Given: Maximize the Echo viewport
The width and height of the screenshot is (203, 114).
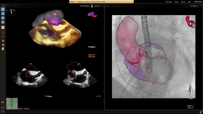Looking at the screenshot, I should click(102, 6).
